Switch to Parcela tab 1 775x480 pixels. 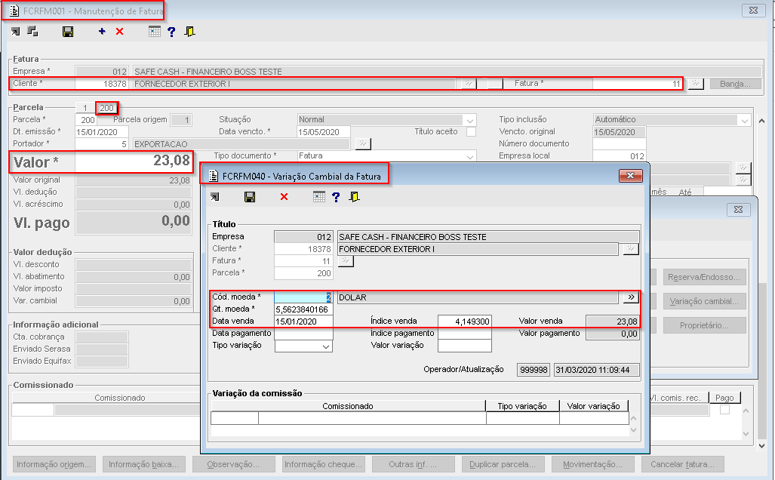point(85,108)
